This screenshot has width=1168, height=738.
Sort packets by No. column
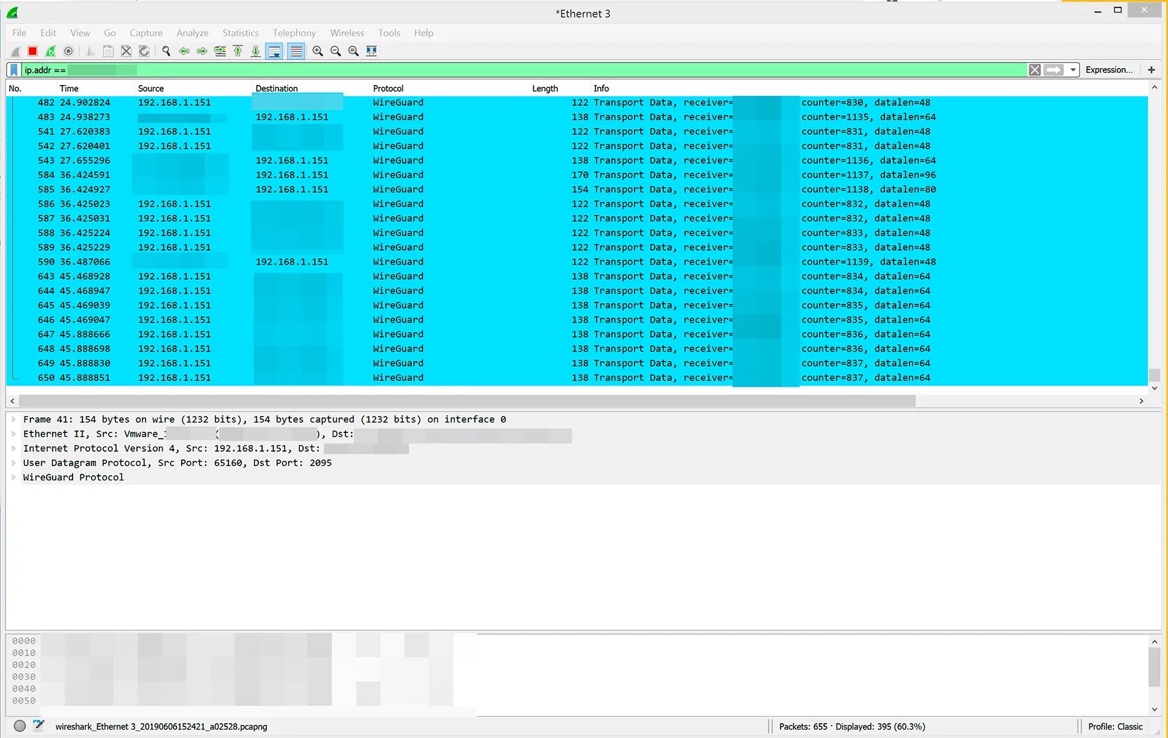pos(31,89)
